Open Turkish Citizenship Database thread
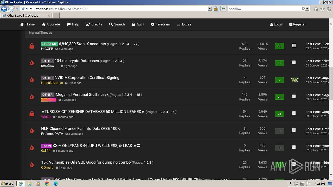 coord(93,112)
